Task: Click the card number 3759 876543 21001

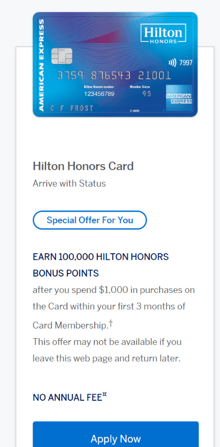Action: (114, 76)
